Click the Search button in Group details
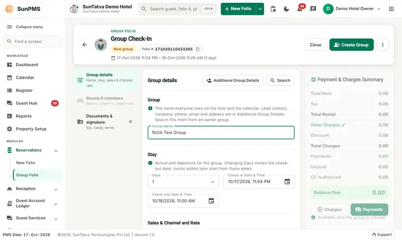This screenshot has width=402, height=240. point(280,80)
